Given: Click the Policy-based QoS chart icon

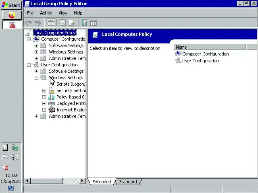Looking at the screenshot, I should pos(51,97).
